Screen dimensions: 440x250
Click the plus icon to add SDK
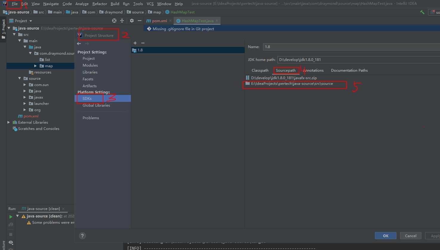tap(135, 43)
